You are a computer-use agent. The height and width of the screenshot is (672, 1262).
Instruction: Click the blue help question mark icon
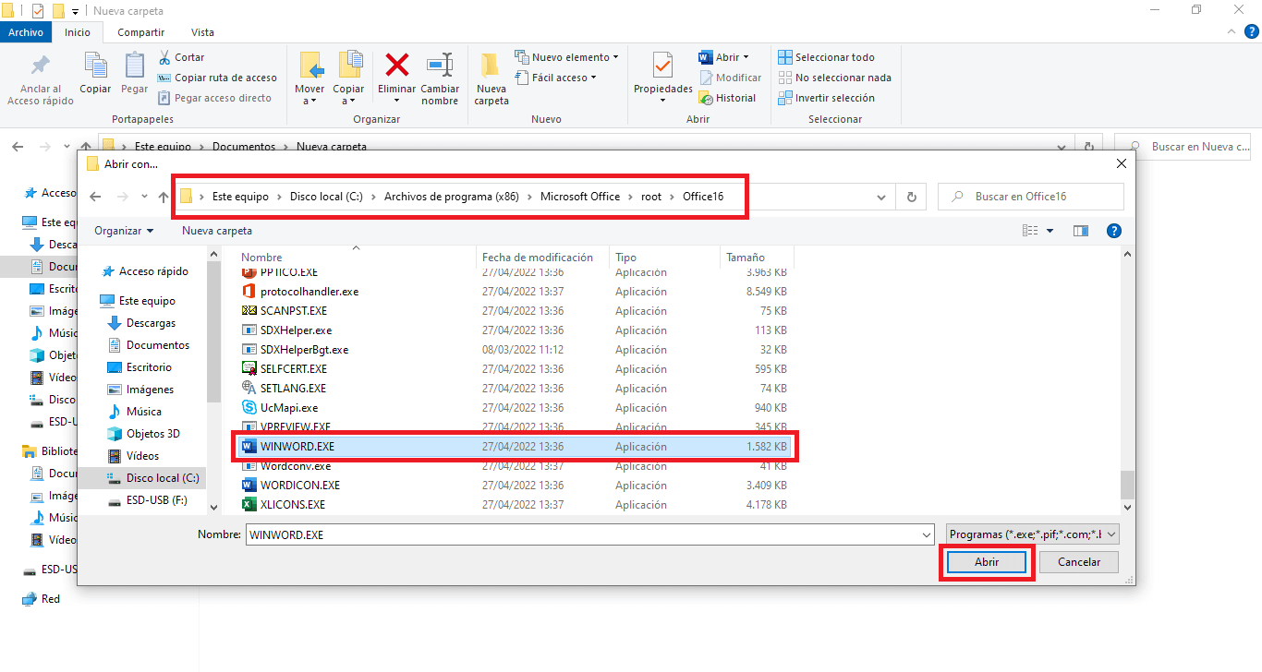pyautogui.click(x=1114, y=231)
